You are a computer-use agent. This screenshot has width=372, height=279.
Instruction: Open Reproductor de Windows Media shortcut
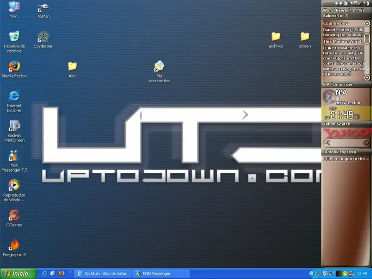pos(14,191)
